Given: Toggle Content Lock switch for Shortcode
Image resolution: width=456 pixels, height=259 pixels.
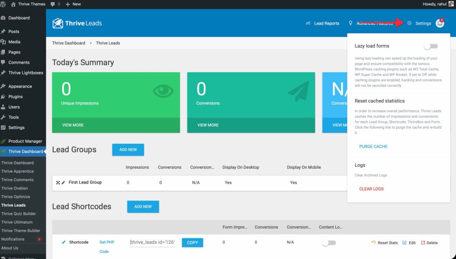Looking at the screenshot, I should click(329, 243).
